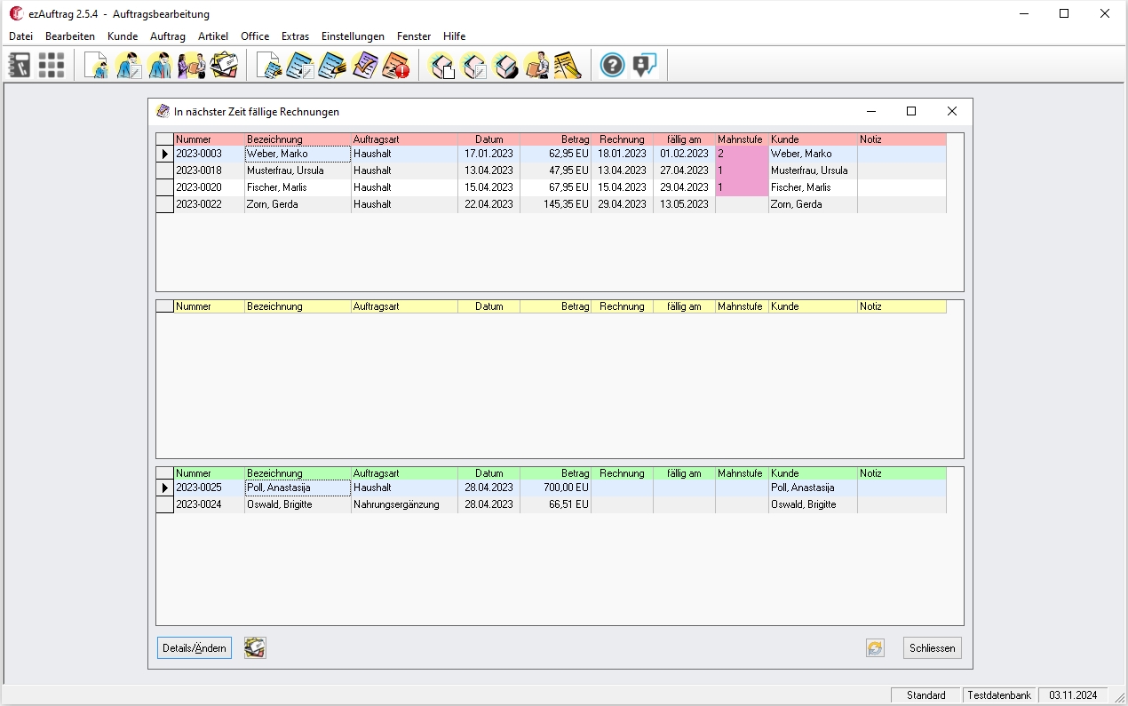Screen dimensions: 1128x706
Task: Click red table fällig am header
Action: point(684,139)
